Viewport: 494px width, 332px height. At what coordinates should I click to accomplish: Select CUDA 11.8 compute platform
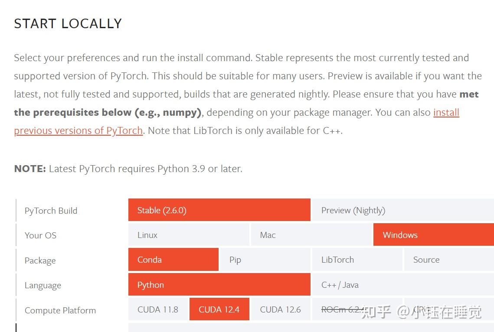pos(158,309)
